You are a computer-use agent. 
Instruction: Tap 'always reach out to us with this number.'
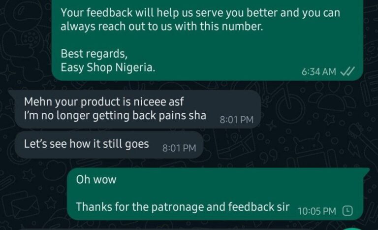[x=161, y=26]
